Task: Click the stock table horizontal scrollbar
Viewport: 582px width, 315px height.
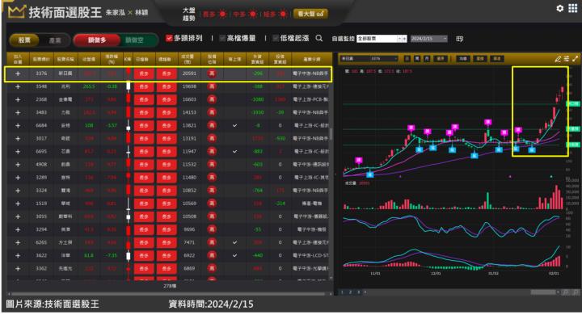Action: pos(167,293)
